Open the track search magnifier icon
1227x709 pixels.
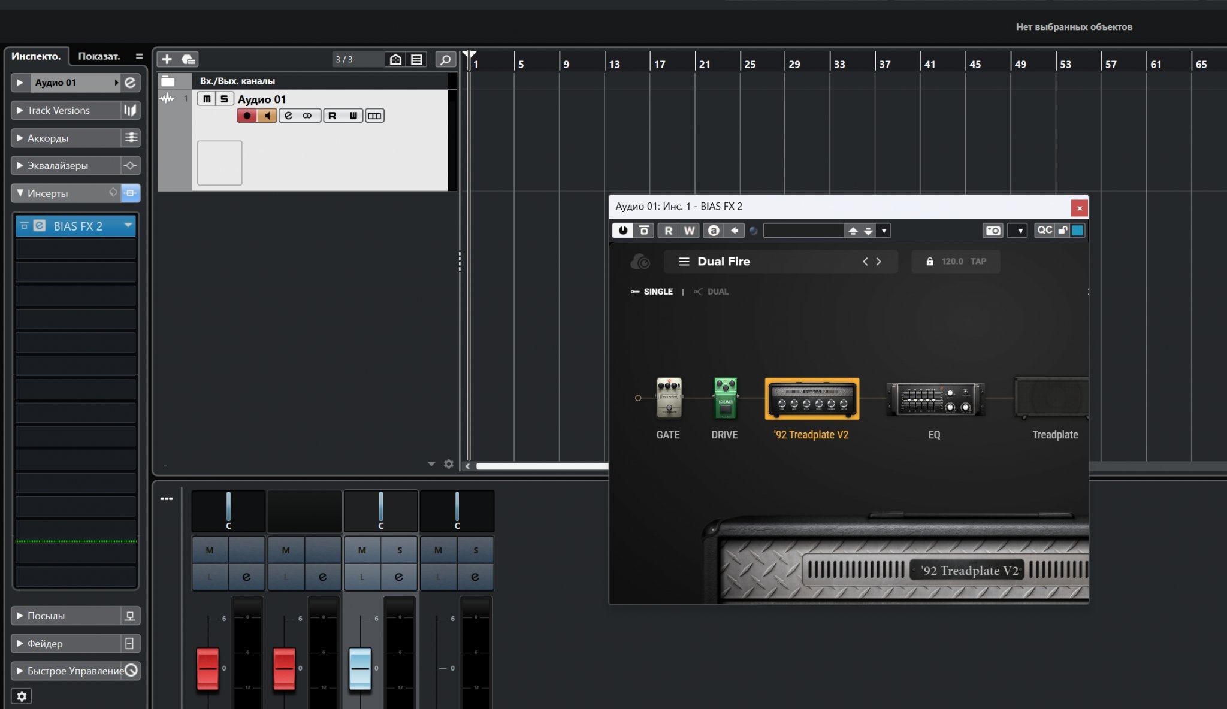[x=445, y=59]
